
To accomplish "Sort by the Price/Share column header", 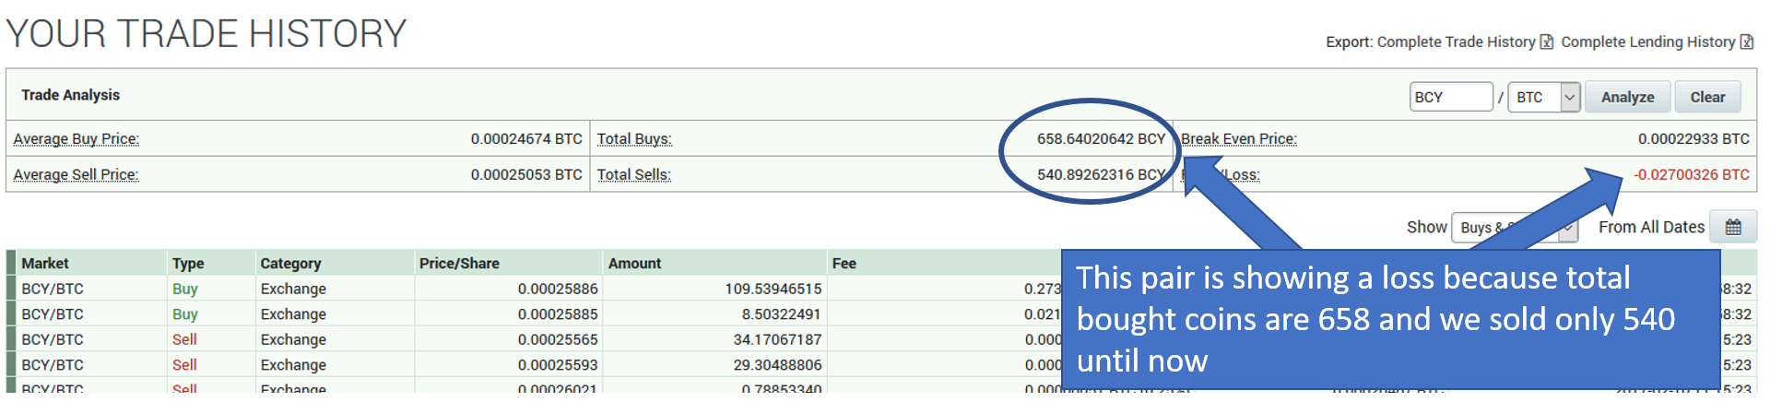I will click(459, 264).
